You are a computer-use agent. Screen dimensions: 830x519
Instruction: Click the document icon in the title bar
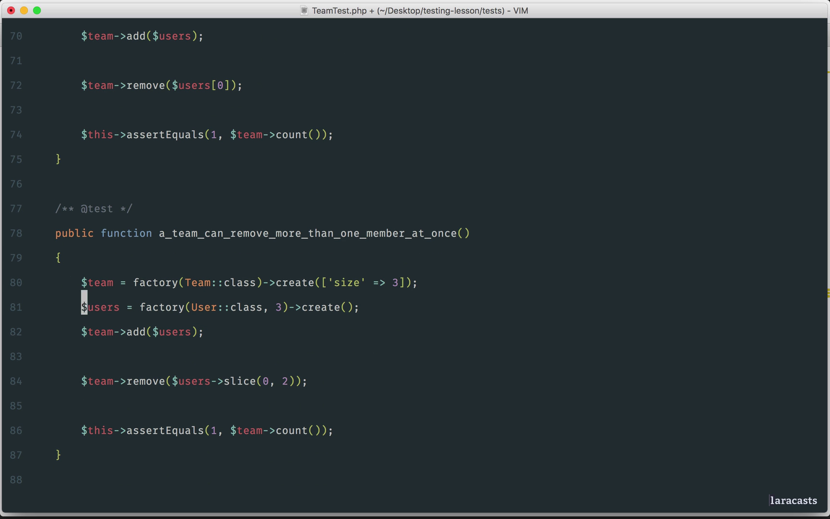click(304, 11)
